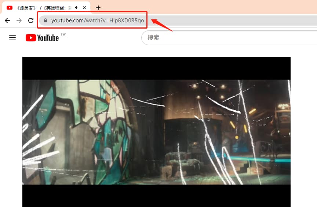Image resolution: width=317 pixels, height=207 pixels.
Task: Close the 孤勇者 YouTube tab
Action: [x=84, y=8]
